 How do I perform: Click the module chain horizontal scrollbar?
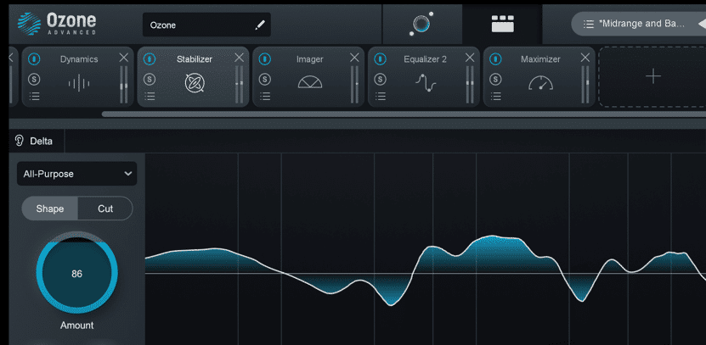(x=404, y=114)
